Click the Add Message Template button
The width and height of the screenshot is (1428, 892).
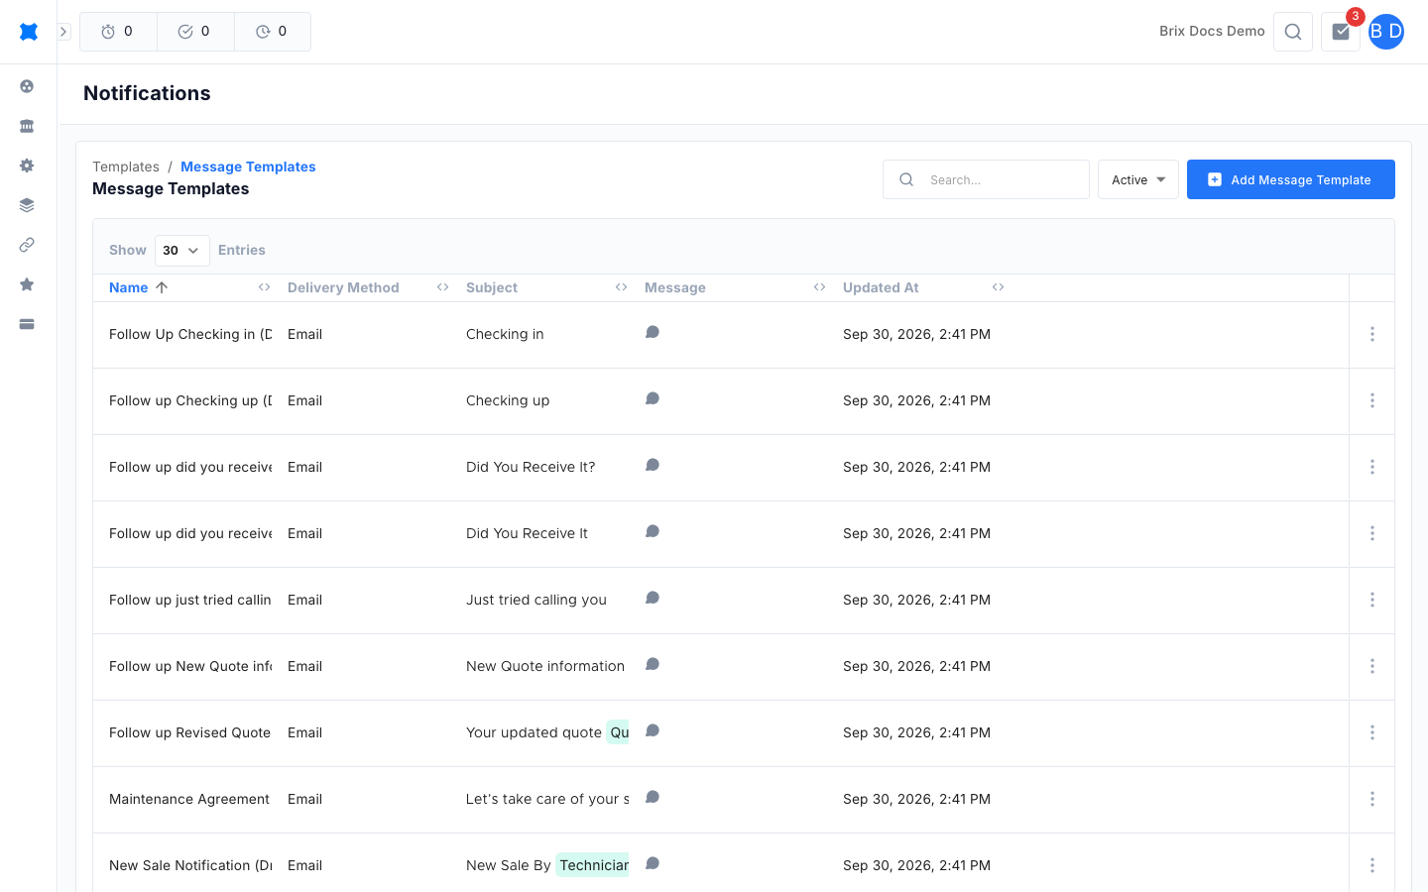1291,179
